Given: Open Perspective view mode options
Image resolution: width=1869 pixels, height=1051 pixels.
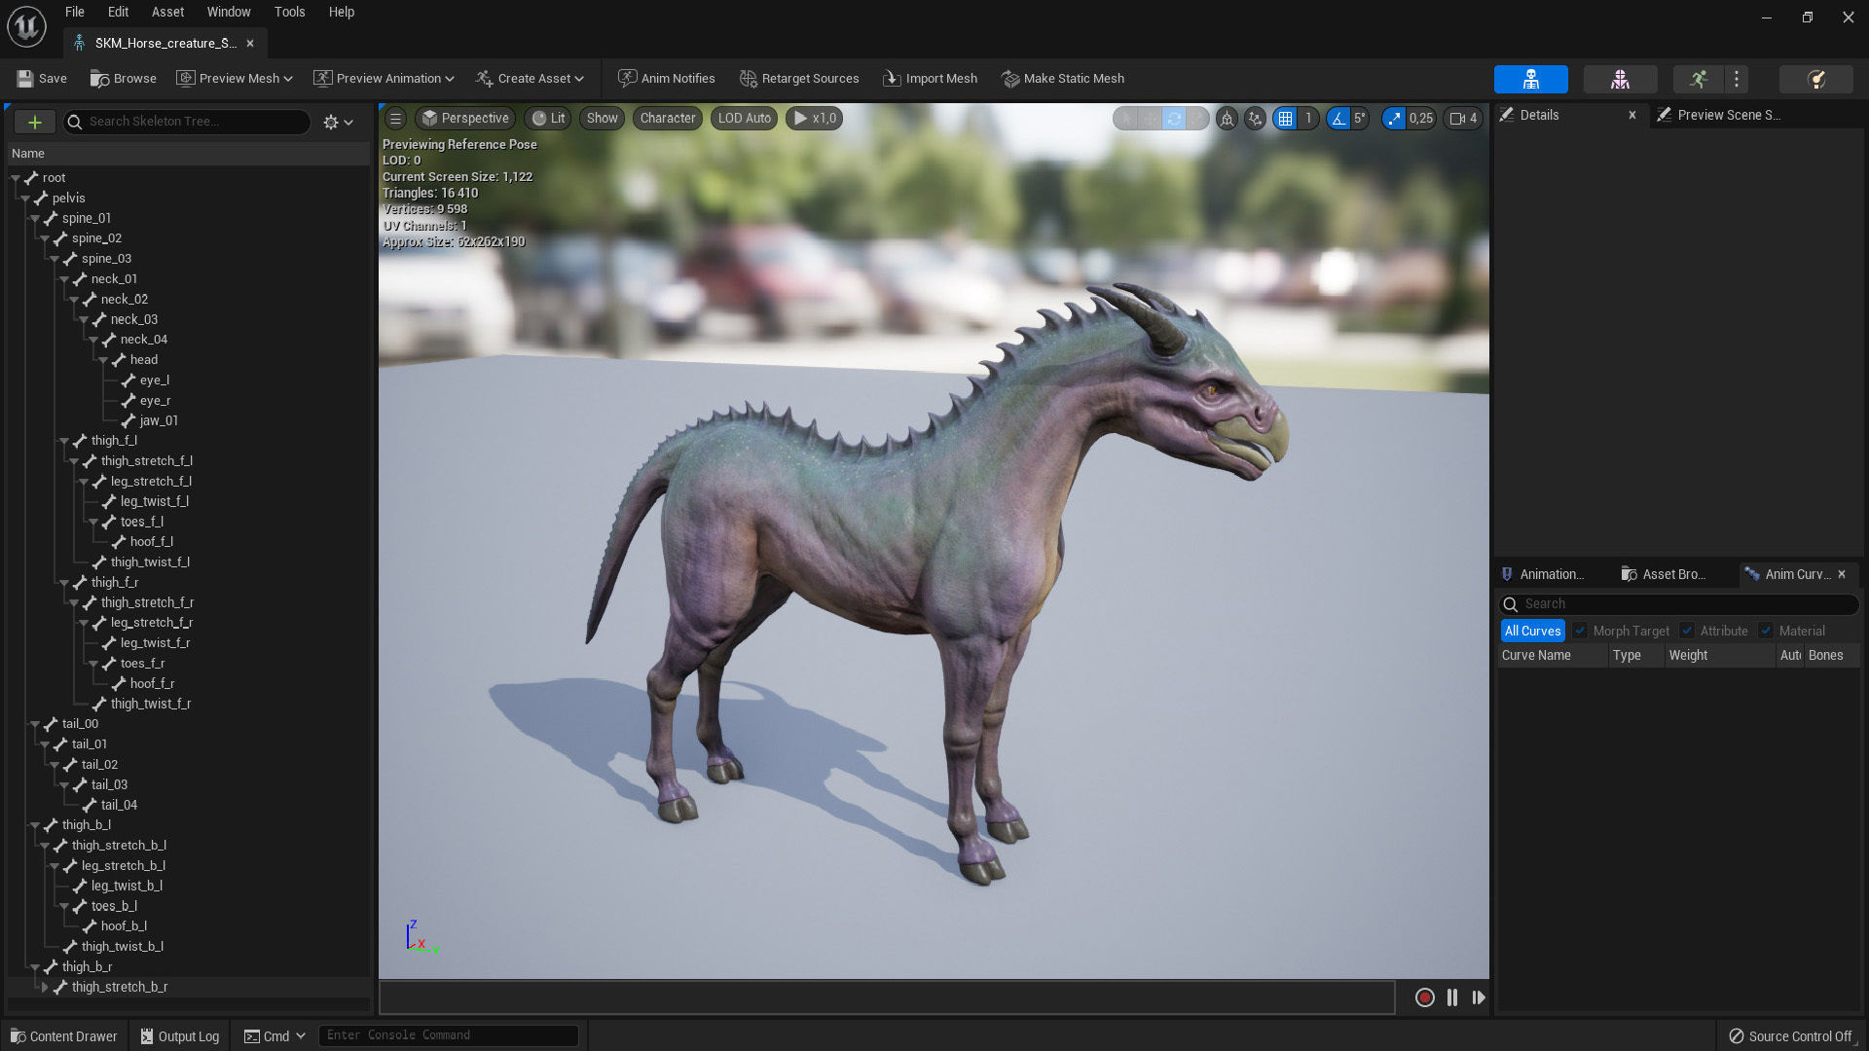Looking at the screenshot, I should [465, 118].
